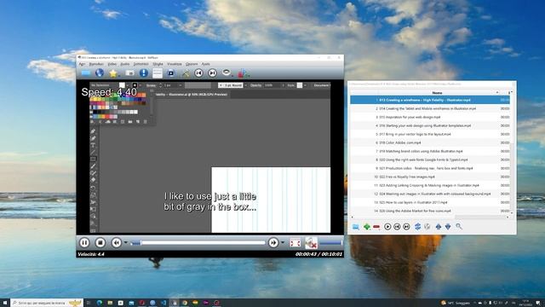Viewport: 545px width, 307px height.
Task: Select playlist row 015 Inspiration for your web design
Action: (x=430, y=117)
